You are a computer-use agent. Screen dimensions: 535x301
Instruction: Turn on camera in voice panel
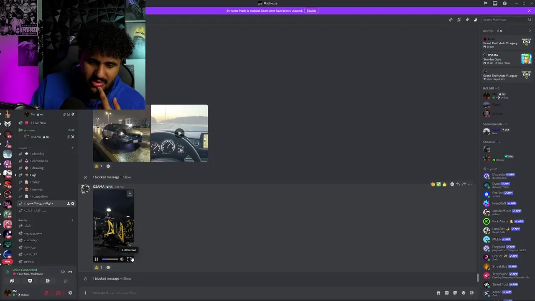(x=12, y=281)
